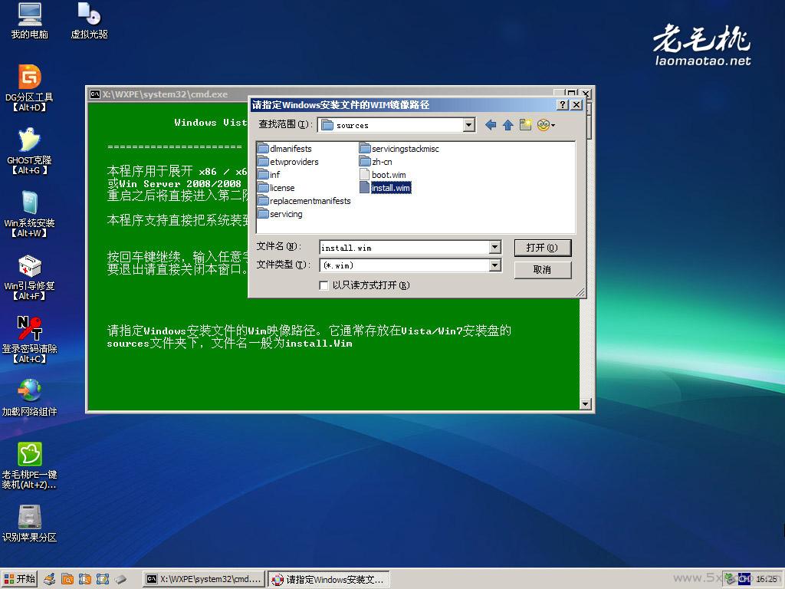Select 老毛桃PE一键装机 desktop icon
785x589 pixels.
click(29, 455)
